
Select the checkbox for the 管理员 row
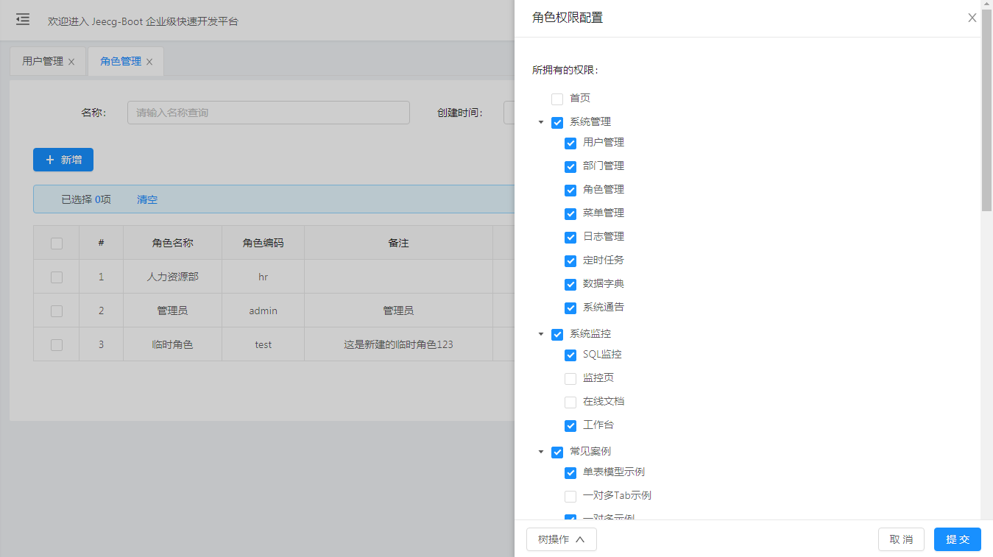(x=56, y=311)
